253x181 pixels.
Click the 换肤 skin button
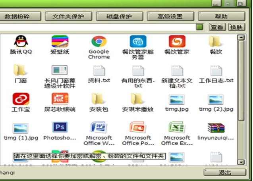237,27
